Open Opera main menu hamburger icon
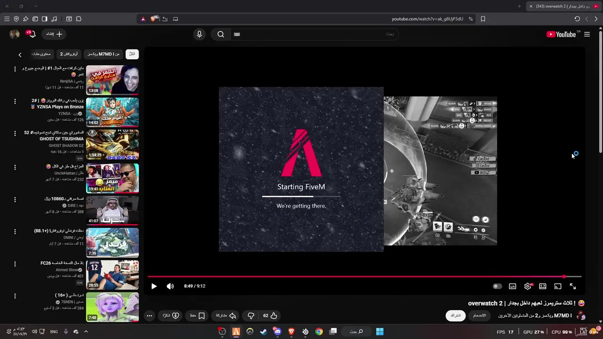603x339 pixels. 7,19
